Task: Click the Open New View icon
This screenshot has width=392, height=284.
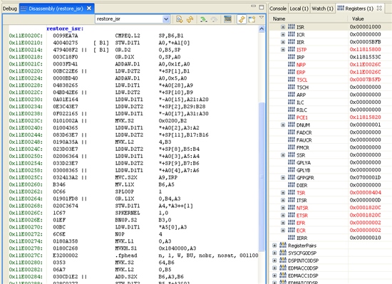Action: [x=252, y=19]
